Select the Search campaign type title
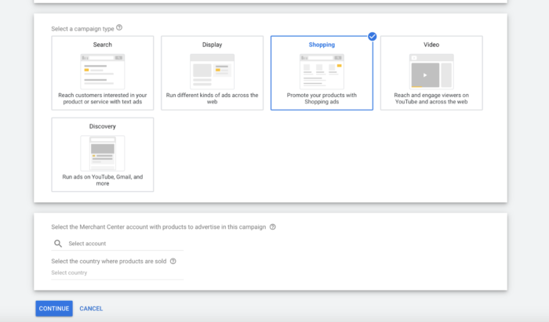Image resolution: width=549 pixels, height=322 pixels. coord(102,45)
